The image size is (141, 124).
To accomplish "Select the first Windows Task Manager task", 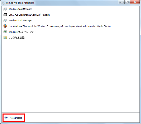I will pyautogui.click(x=20, y=9).
